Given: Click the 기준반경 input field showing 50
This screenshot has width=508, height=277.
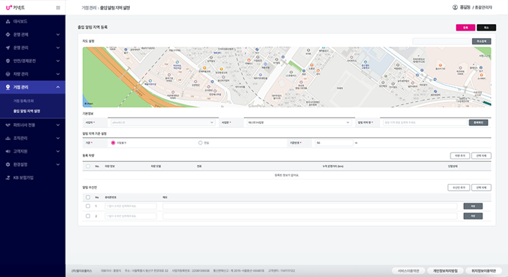Looking at the screenshot, I should [x=334, y=143].
